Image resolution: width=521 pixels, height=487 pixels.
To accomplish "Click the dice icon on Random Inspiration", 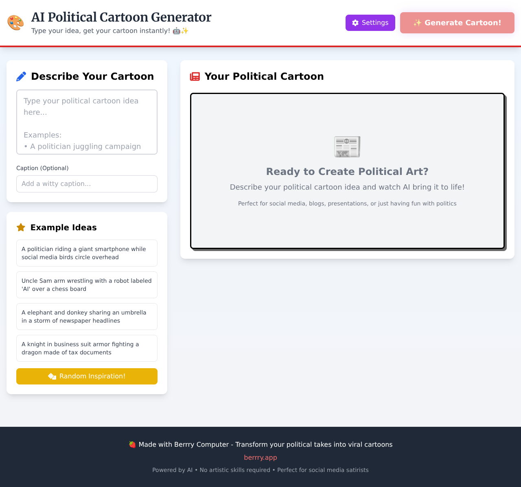I will (x=52, y=376).
